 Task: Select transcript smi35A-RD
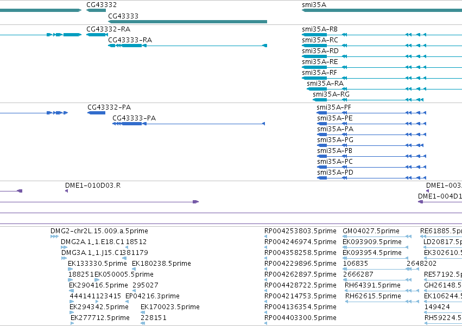tap(320, 51)
